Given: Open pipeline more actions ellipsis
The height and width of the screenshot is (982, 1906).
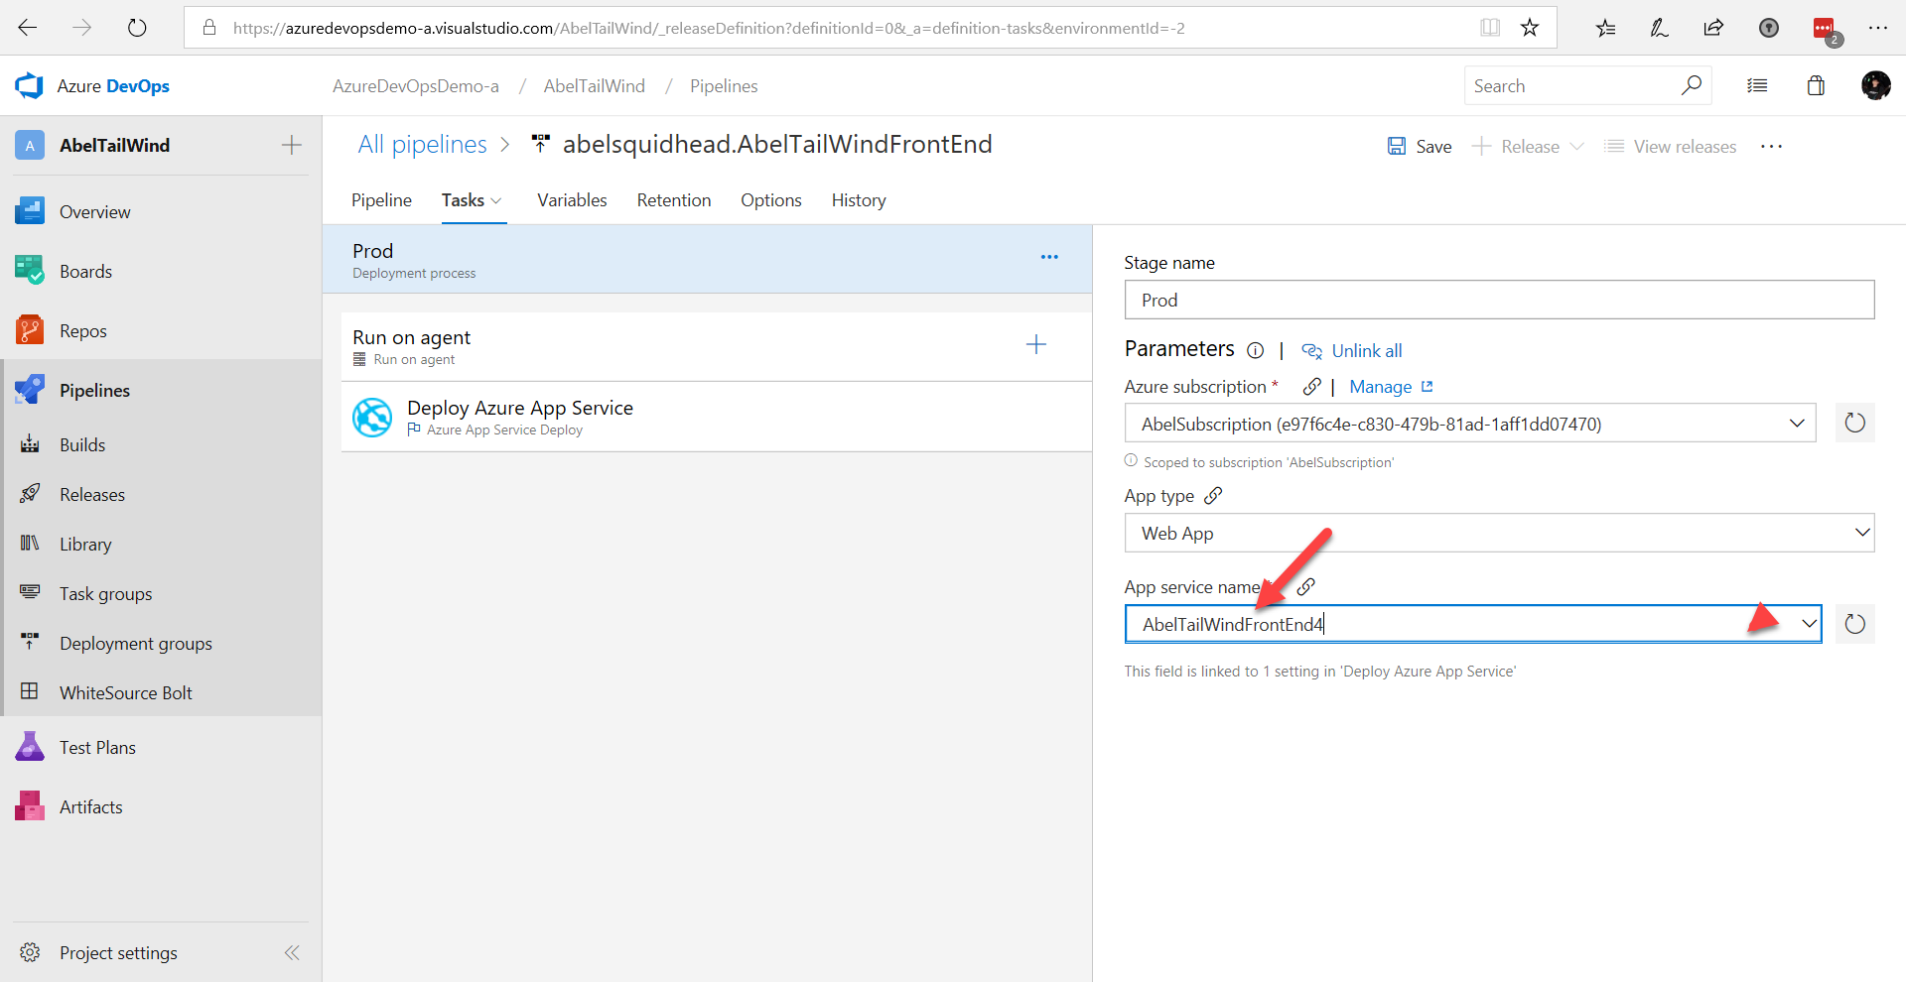Looking at the screenshot, I should click(x=1771, y=146).
